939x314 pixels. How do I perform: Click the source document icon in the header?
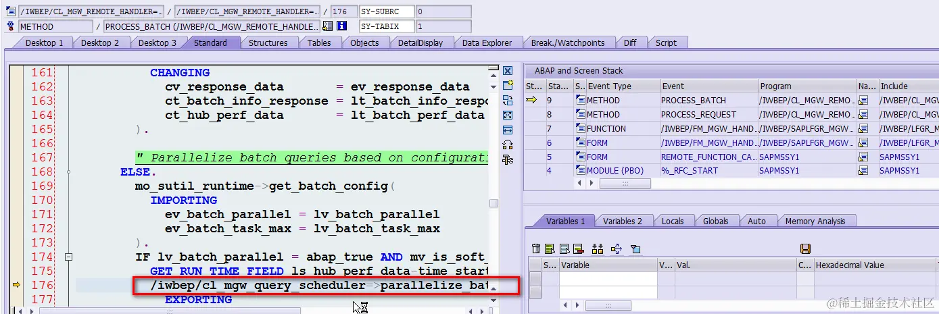click(x=10, y=11)
